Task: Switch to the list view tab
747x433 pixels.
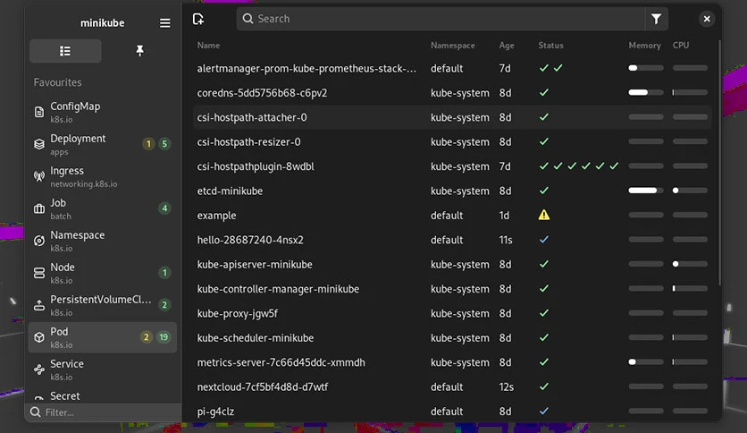Action: click(65, 51)
